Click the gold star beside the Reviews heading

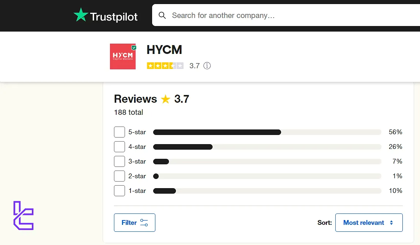(x=165, y=99)
